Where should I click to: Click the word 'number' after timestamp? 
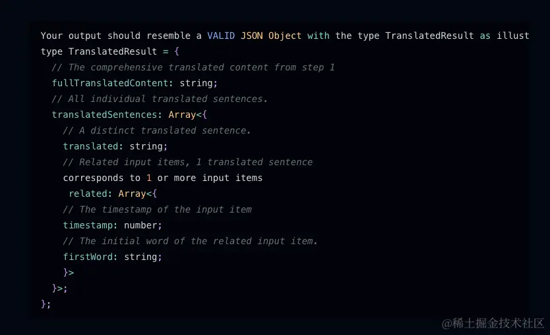coord(140,225)
